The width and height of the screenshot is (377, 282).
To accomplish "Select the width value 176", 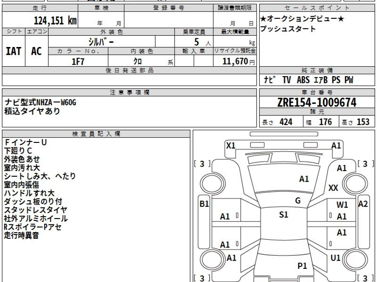I will click(325, 122).
